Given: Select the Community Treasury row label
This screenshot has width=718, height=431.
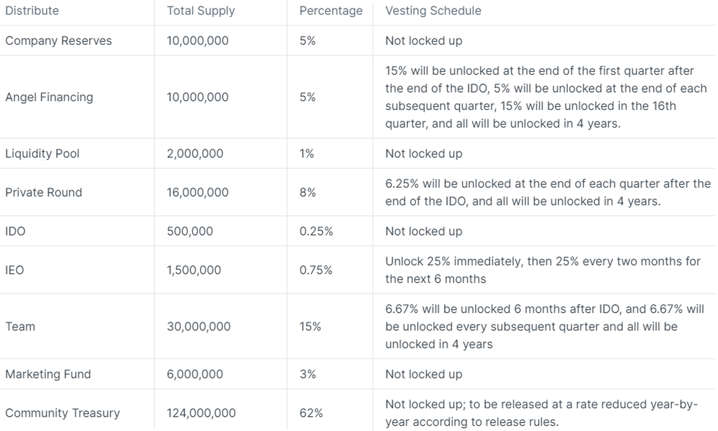Looking at the screenshot, I should coord(62,413).
